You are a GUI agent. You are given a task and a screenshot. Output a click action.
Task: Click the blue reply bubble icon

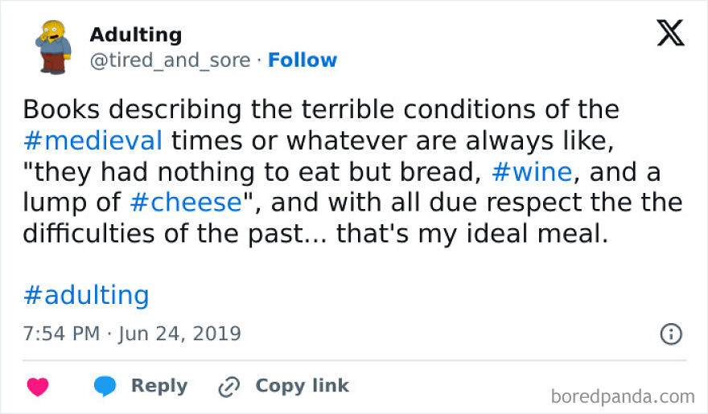click(x=105, y=387)
